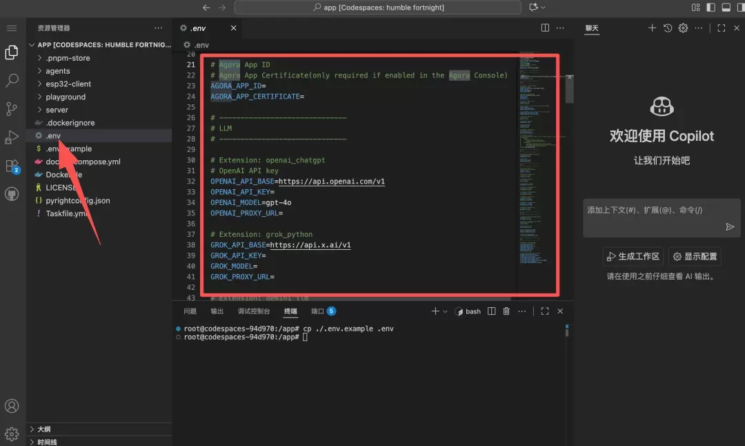Maximize the terminal panel size
This screenshot has width=745, height=446.
(545, 311)
